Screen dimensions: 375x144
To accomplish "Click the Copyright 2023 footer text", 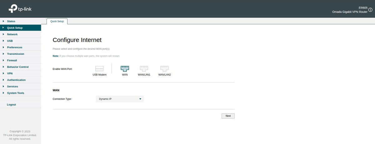I will tap(20, 131).
